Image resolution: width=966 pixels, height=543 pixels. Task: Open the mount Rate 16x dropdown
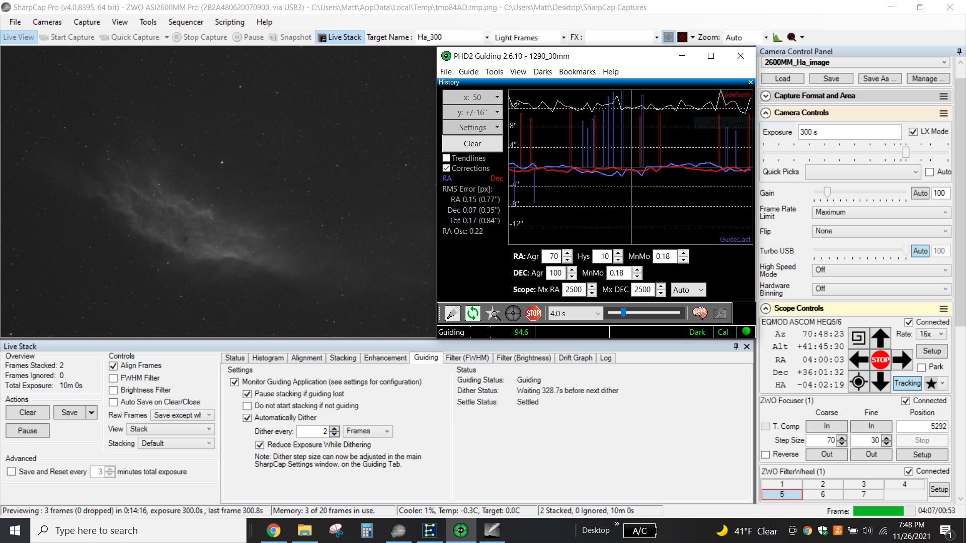point(931,334)
